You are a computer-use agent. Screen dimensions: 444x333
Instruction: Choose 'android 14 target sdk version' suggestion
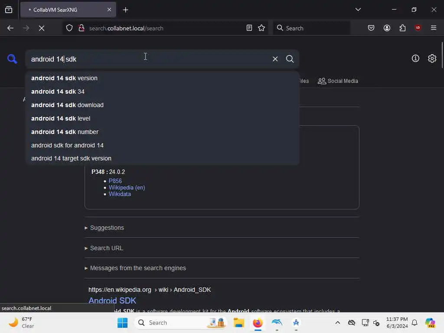[x=162, y=158]
